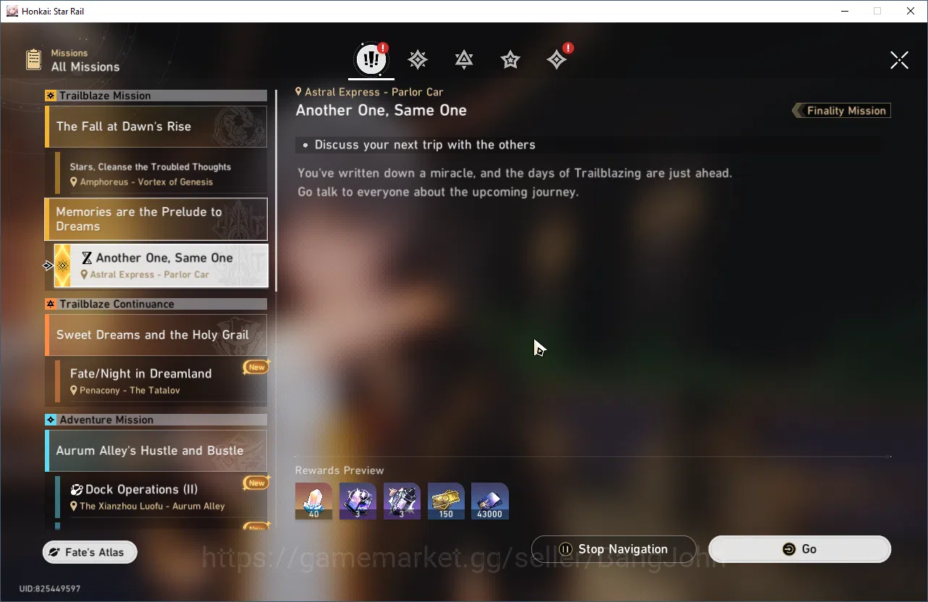Click the New badge on Dock Operations (II)
This screenshot has width=928, height=602.
click(x=257, y=483)
